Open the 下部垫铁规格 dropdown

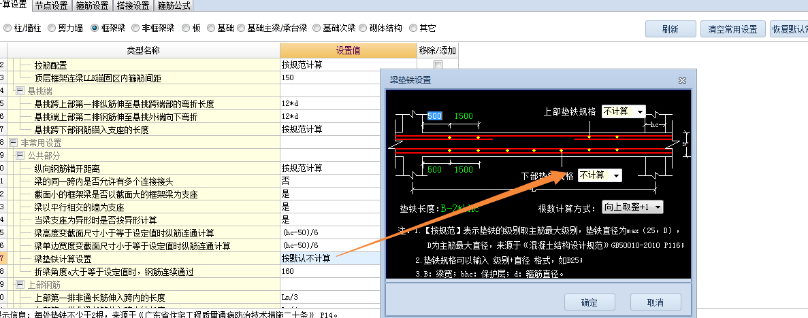(x=616, y=175)
